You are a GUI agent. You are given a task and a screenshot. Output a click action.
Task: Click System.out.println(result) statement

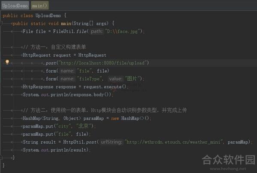click(57, 150)
